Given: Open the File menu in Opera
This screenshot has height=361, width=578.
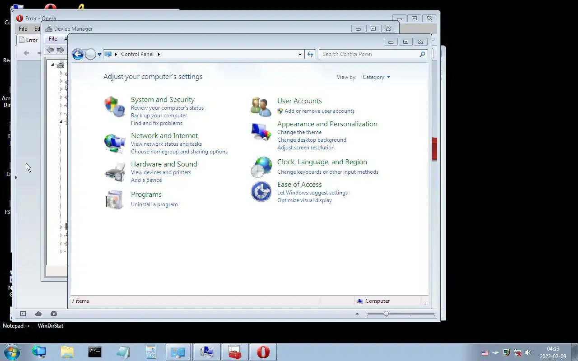Looking at the screenshot, I should pyautogui.click(x=23, y=29).
